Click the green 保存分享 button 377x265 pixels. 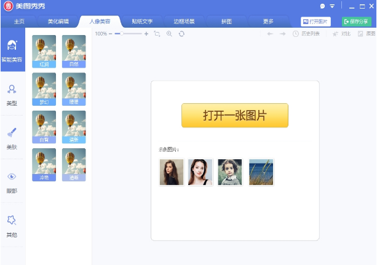[357, 22]
